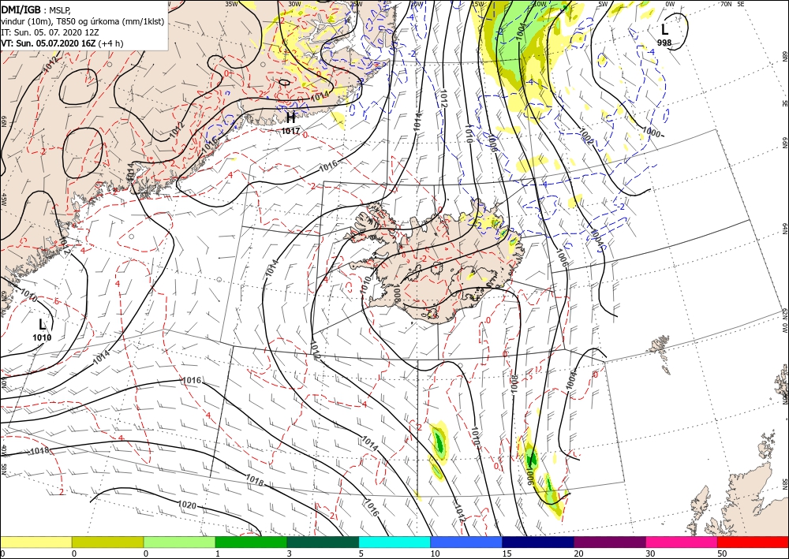The width and height of the screenshot is (789, 559).
Task: Click the '1020' isobar label
Action: (187, 505)
